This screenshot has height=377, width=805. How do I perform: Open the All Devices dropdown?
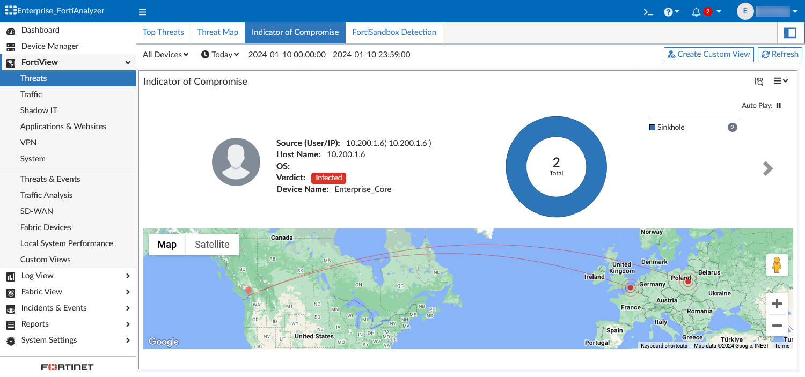(166, 55)
